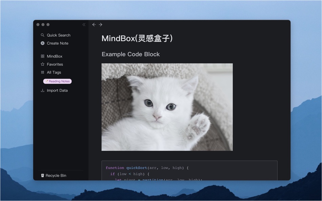The height and width of the screenshot is (201, 322).
Task: Go forward with the right arrow
Action: pyautogui.click(x=100, y=25)
